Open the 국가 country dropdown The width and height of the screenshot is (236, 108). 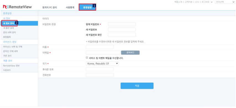point(102,64)
